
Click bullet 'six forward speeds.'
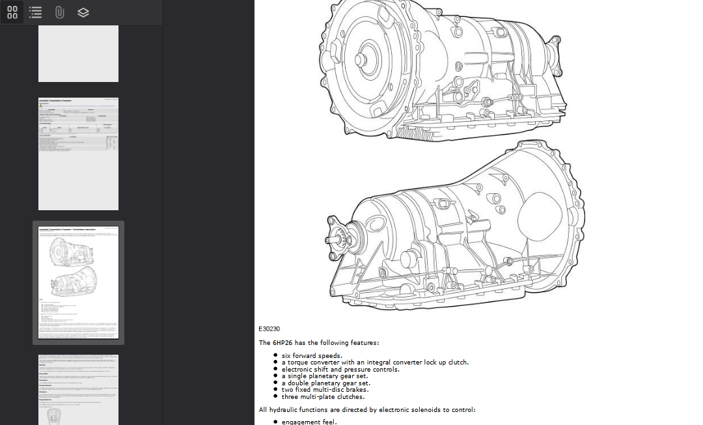(x=312, y=355)
